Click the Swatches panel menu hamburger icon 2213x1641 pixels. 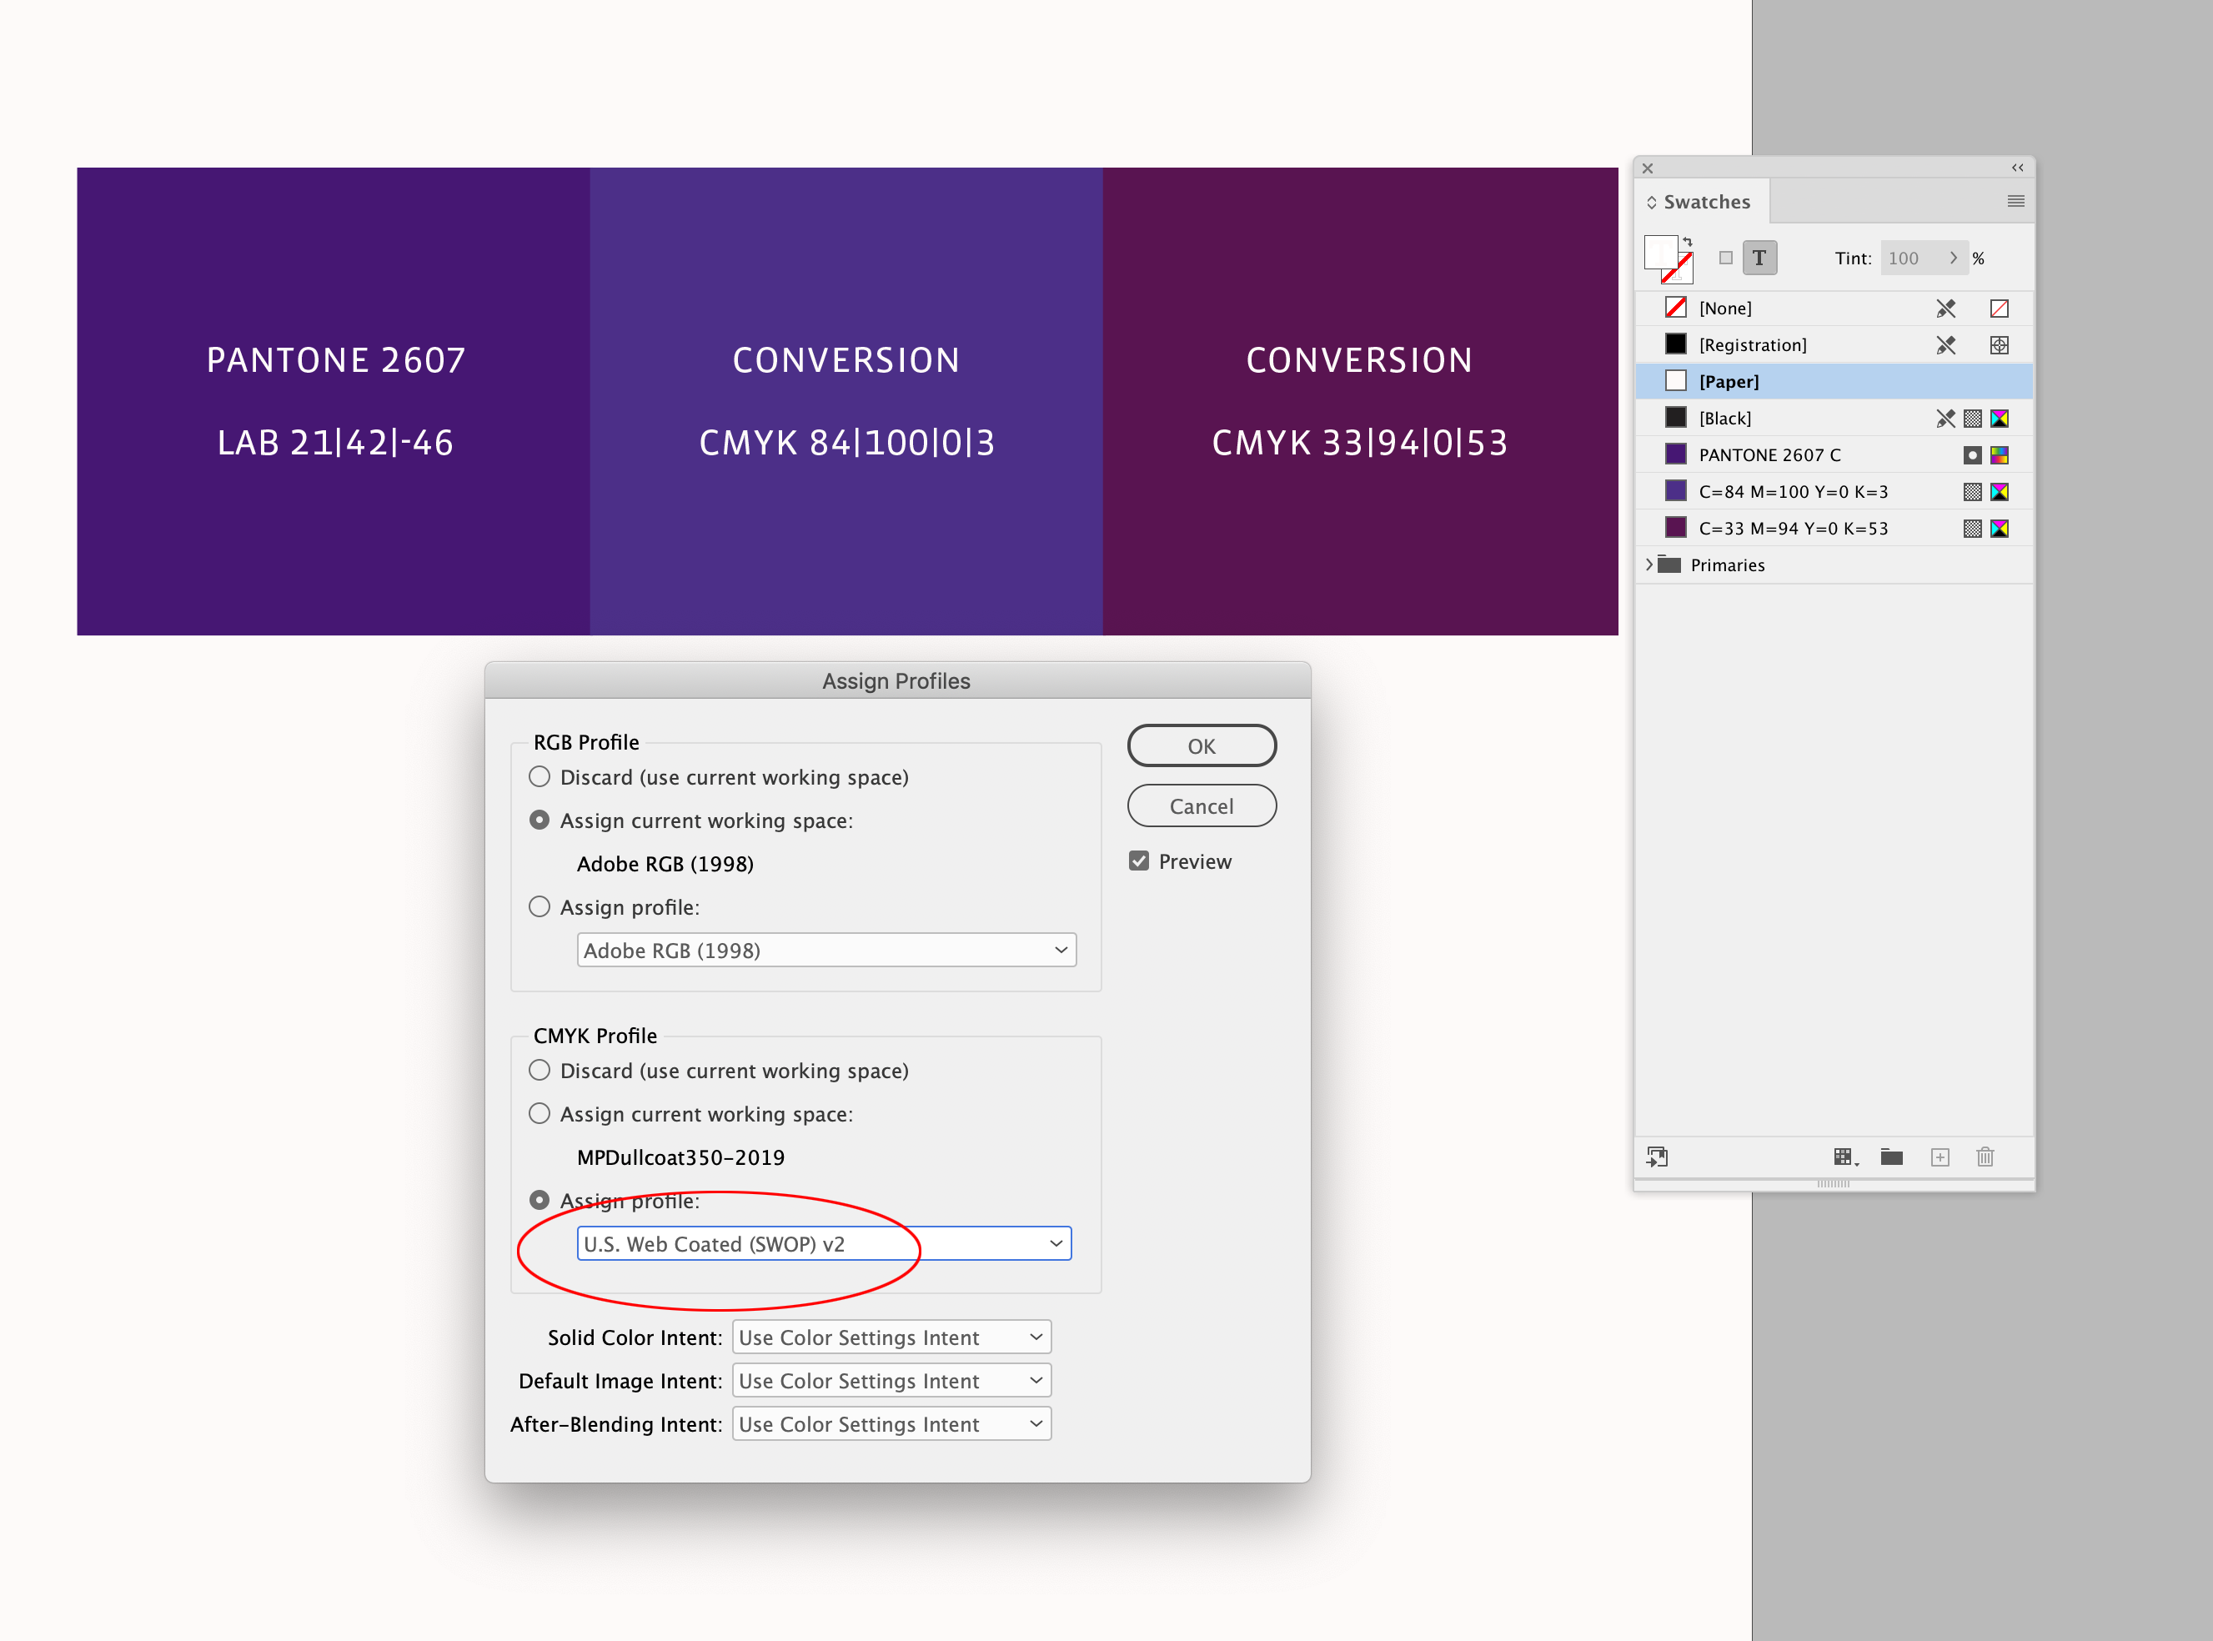click(x=2015, y=202)
